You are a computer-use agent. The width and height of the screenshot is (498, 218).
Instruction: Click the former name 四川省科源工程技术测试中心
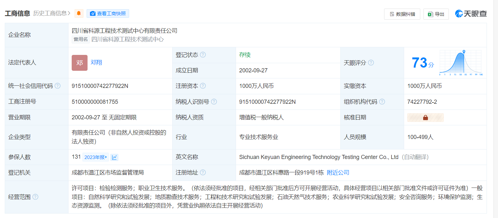pyautogui.click(x=128, y=39)
